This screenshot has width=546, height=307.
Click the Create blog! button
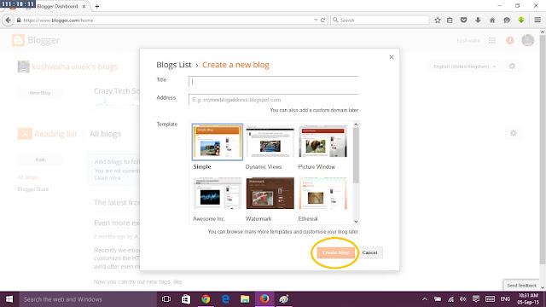point(335,252)
